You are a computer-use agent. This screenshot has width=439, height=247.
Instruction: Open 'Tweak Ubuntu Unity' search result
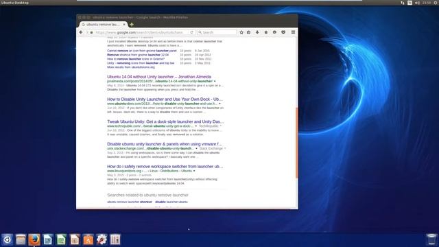[x=165, y=121]
